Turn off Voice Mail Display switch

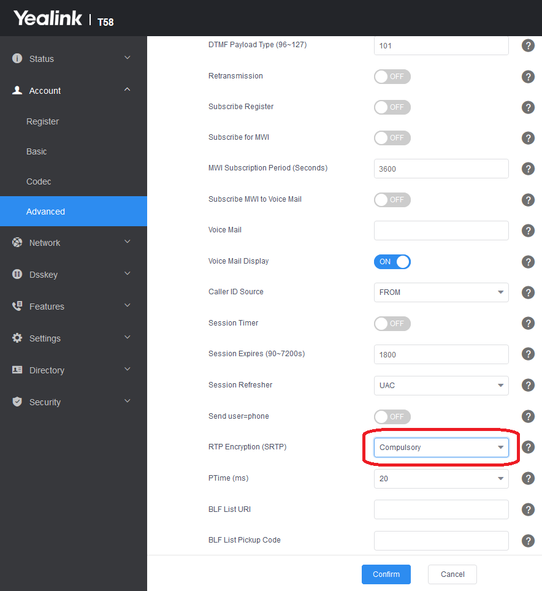coord(392,262)
